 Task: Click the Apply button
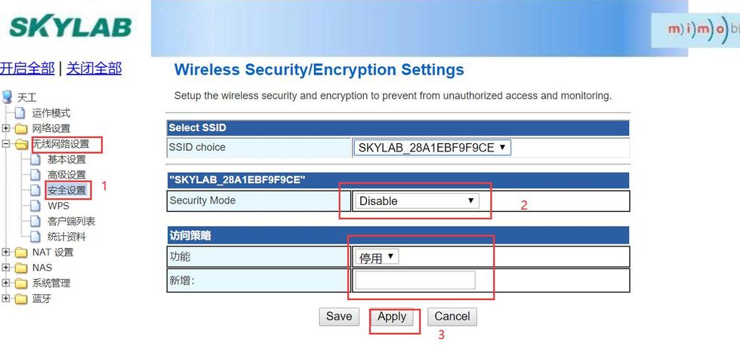tap(392, 317)
